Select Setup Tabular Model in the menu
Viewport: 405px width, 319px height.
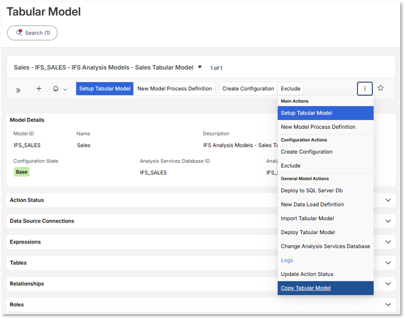click(x=326, y=113)
